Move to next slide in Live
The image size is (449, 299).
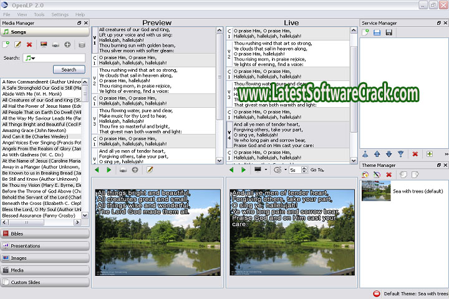click(x=243, y=169)
